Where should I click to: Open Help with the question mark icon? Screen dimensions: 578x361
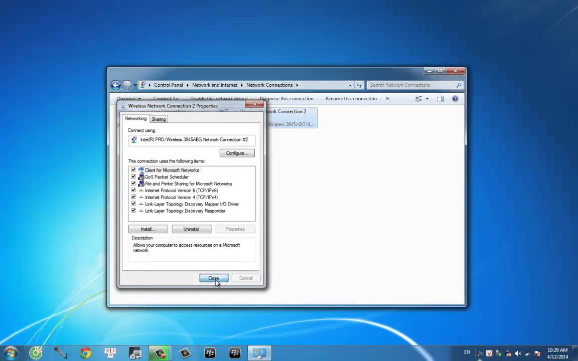coord(455,99)
